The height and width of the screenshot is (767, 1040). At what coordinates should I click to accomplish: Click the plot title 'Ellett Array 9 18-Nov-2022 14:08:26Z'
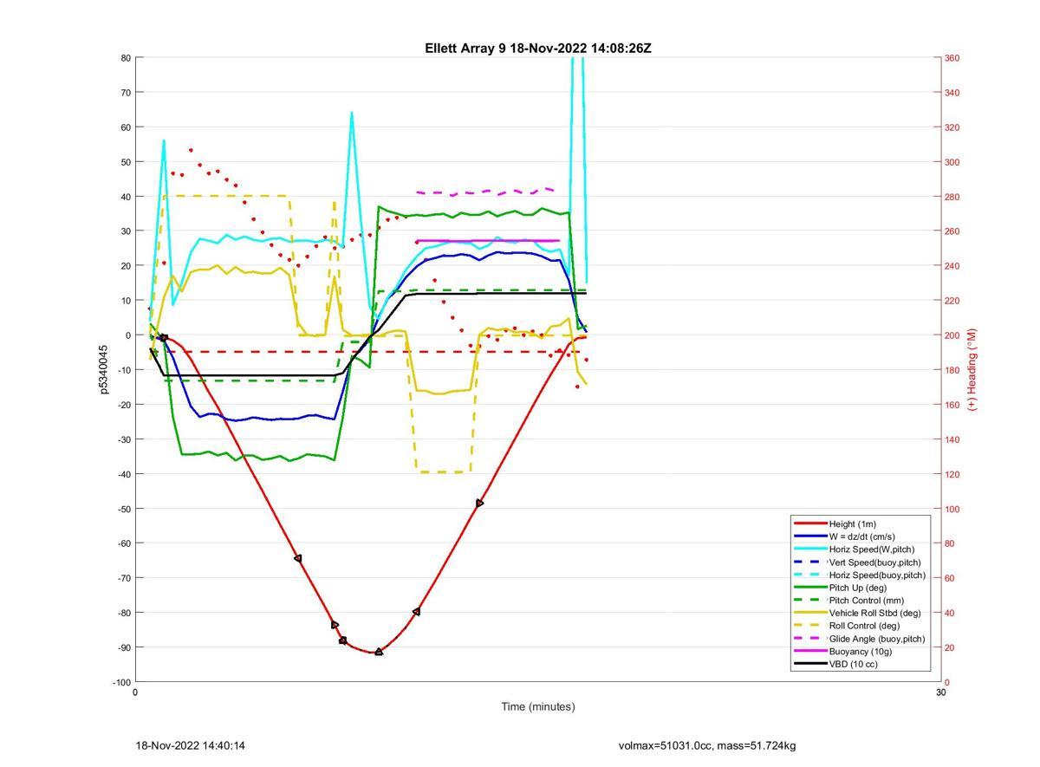point(537,49)
